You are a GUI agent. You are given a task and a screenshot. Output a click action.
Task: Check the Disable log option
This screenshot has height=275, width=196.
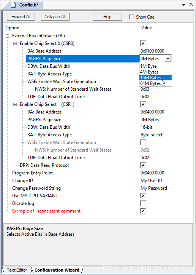pos(143,203)
